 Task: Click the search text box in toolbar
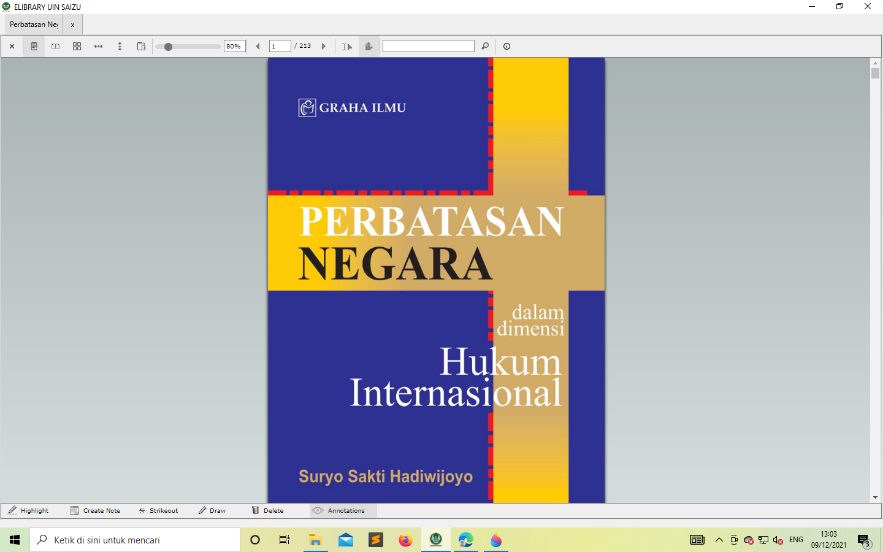429,46
